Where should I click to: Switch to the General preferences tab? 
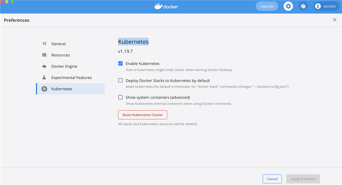click(70, 44)
